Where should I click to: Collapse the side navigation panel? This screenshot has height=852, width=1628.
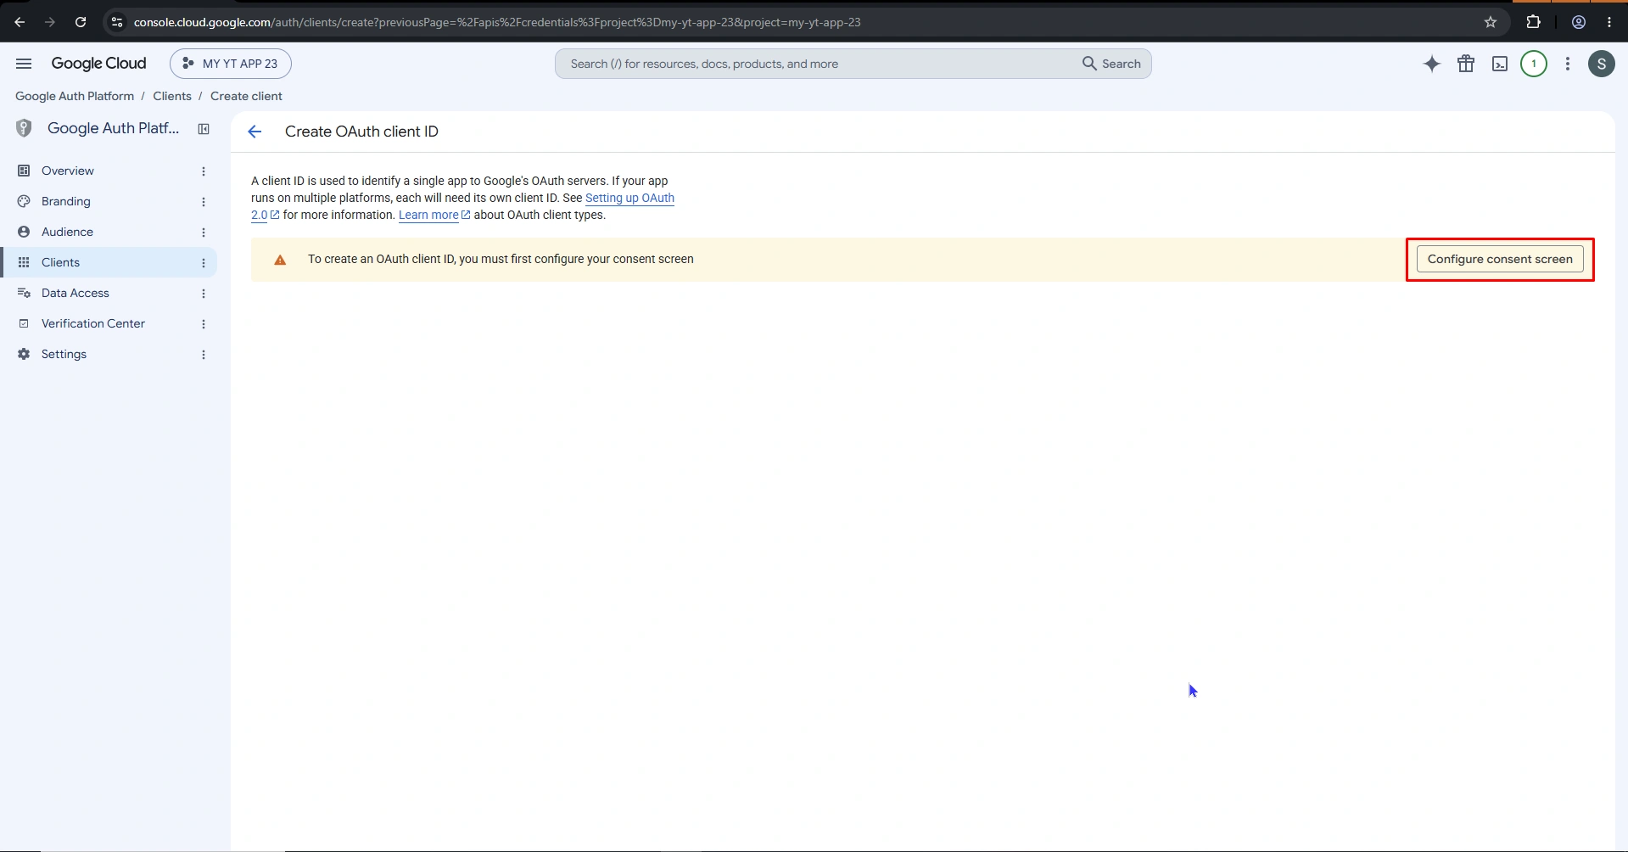[204, 129]
